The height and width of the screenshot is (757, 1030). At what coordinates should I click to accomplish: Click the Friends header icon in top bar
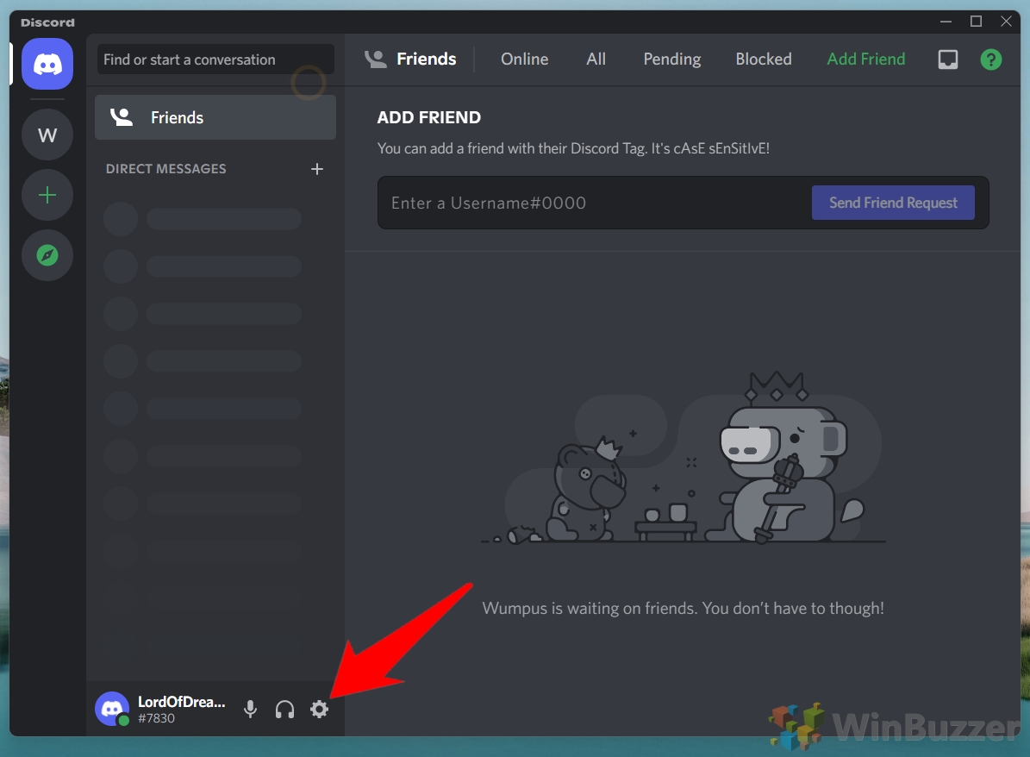tap(376, 59)
